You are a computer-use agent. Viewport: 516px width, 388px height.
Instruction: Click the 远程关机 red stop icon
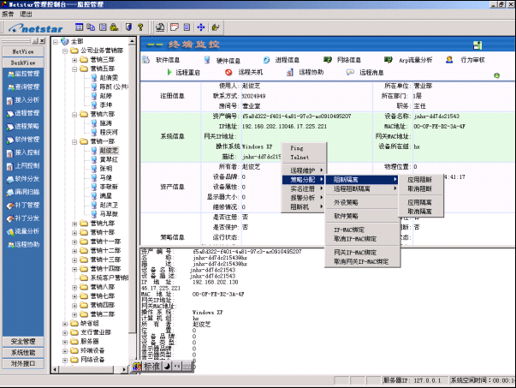pyautogui.click(x=228, y=72)
